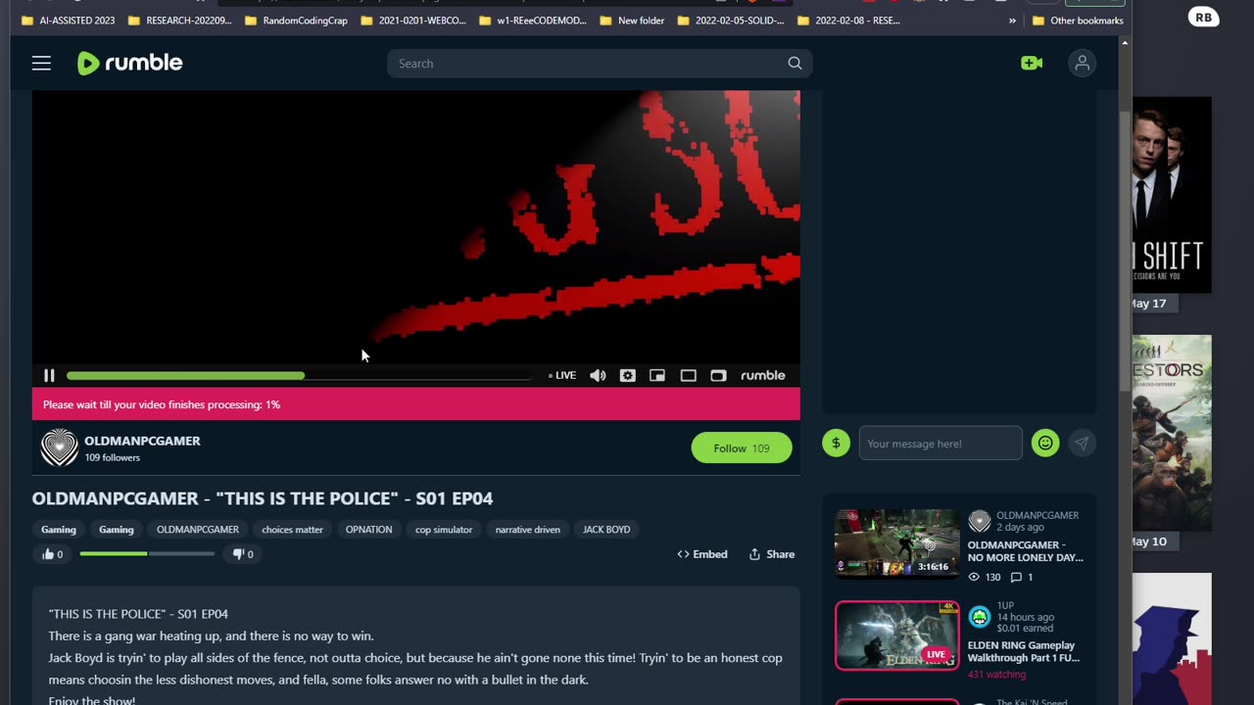This screenshot has width=1254, height=705.
Task: Click the Share button
Action: tap(771, 554)
